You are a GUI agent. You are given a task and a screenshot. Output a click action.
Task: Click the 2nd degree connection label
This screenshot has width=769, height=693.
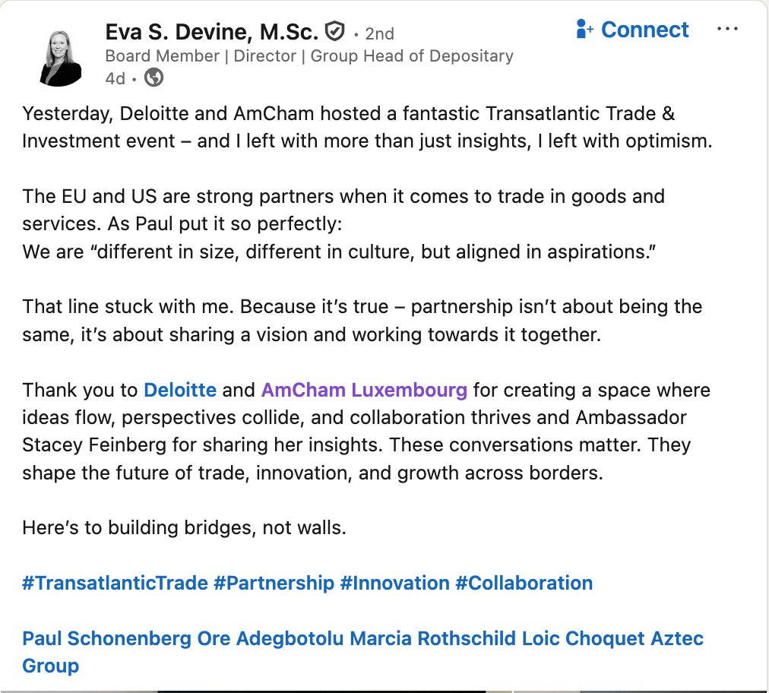[379, 33]
